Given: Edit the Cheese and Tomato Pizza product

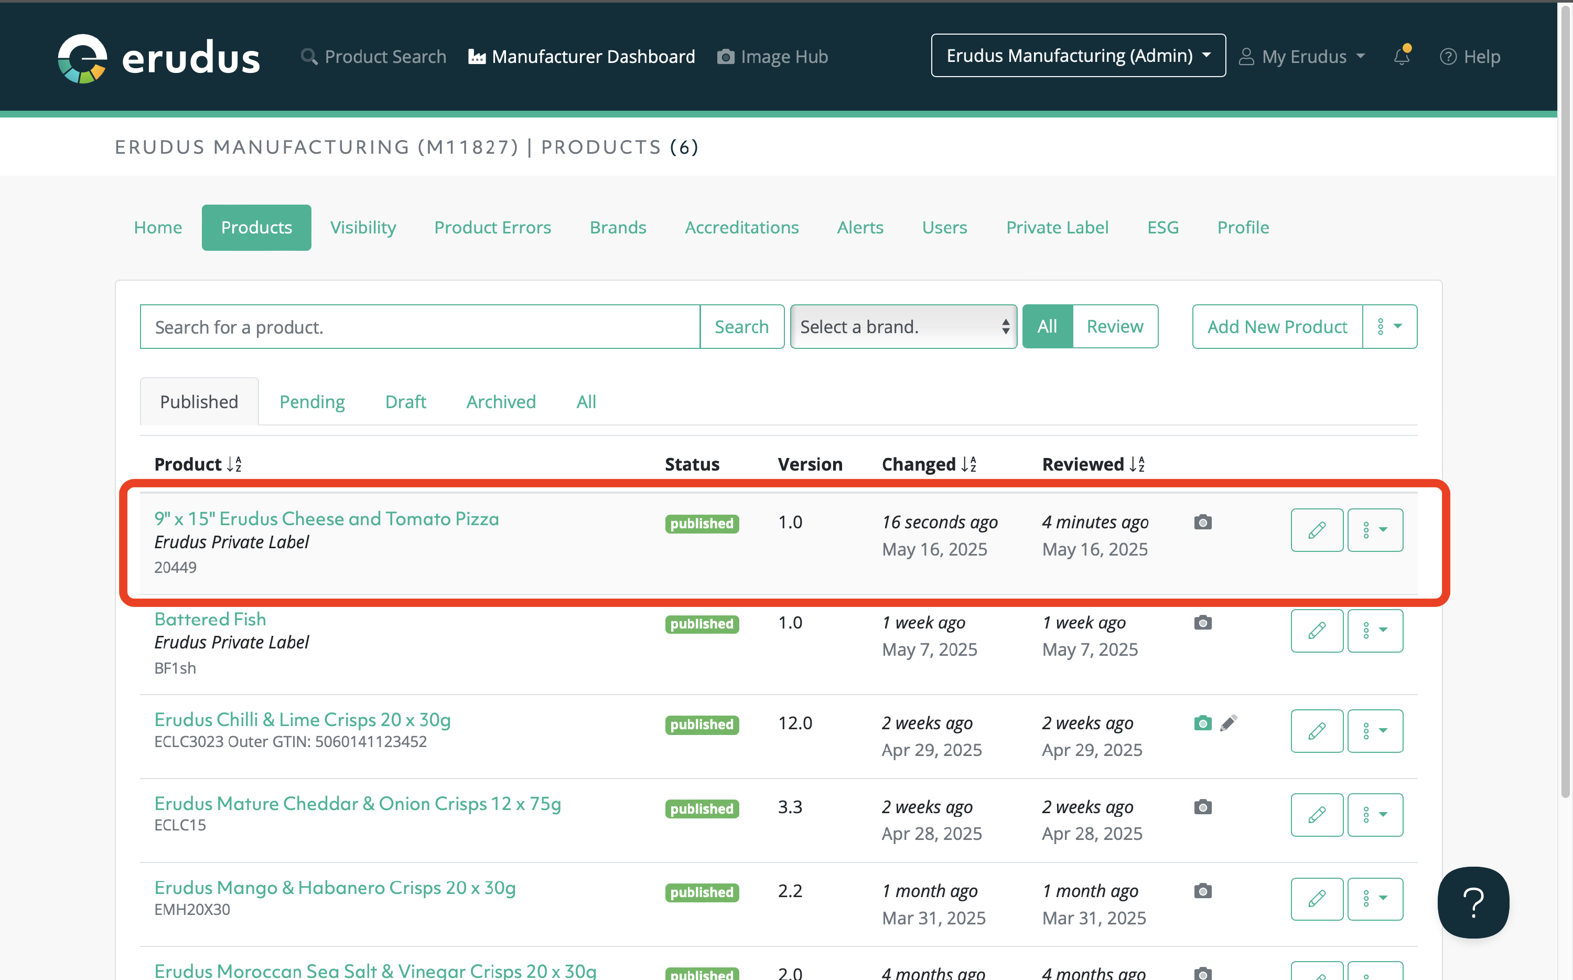Looking at the screenshot, I should (1317, 530).
